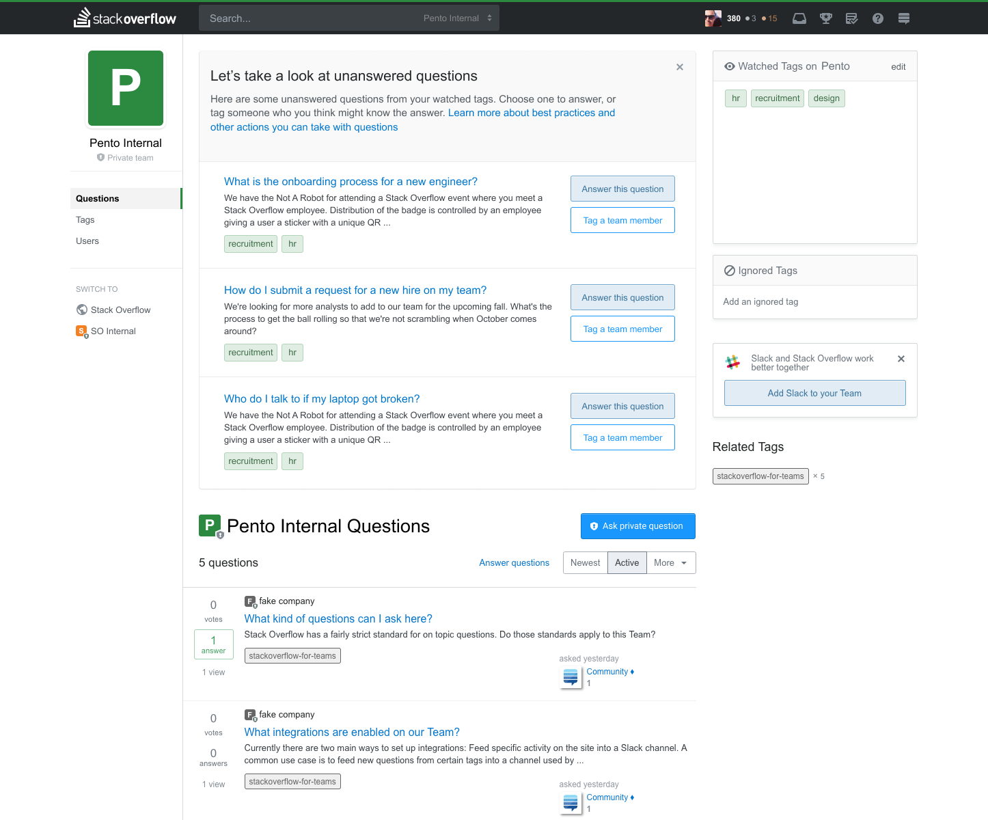Close the unanswered questions banner
This screenshot has width=988, height=820.
(x=680, y=67)
